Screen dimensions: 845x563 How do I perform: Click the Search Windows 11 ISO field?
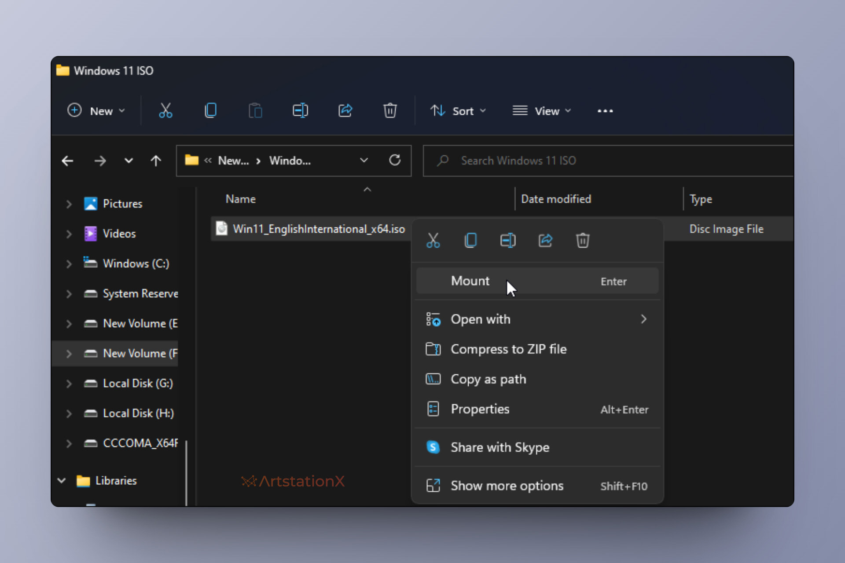tap(608, 161)
